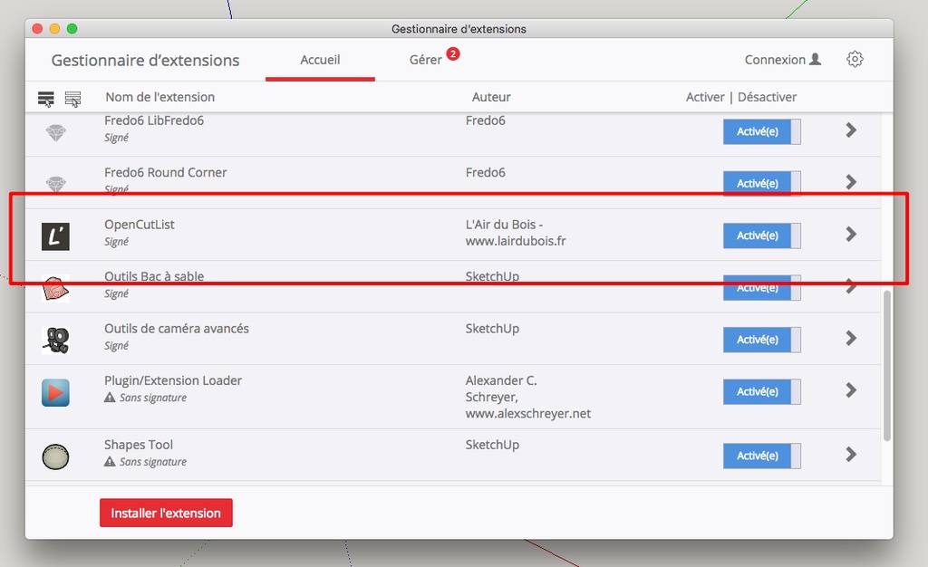Expand Fredo6 Round Corner details chevron
Image resolution: width=928 pixels, height=567 pixels.
coord(851,182)
